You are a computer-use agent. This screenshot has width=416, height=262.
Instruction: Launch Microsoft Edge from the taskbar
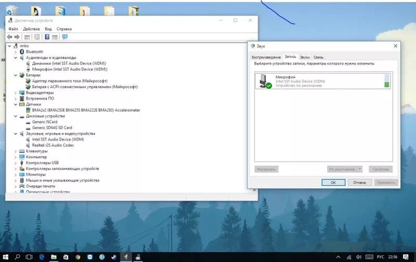[42, 257]
